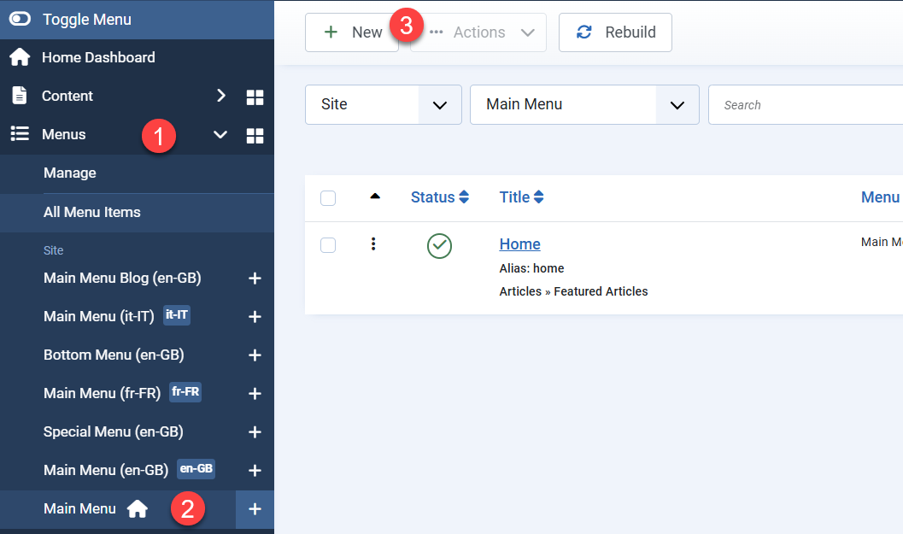Open the Menus dashboard grid icon
The image size is (903, 534).
(x=254, y=134)
